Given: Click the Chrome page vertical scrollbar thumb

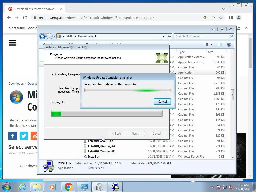Looking at the screenshot, I should 250,53.
